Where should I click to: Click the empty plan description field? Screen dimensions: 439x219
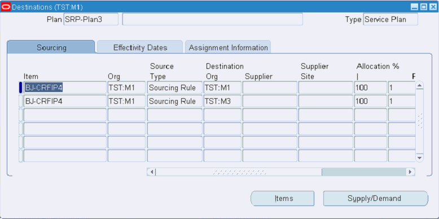click(x=213, y=19)
